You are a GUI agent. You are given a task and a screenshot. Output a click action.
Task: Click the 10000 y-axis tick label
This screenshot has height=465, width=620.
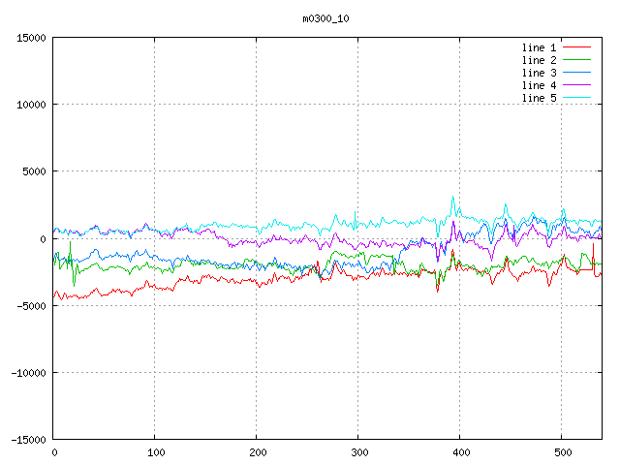tap(30, 105)
